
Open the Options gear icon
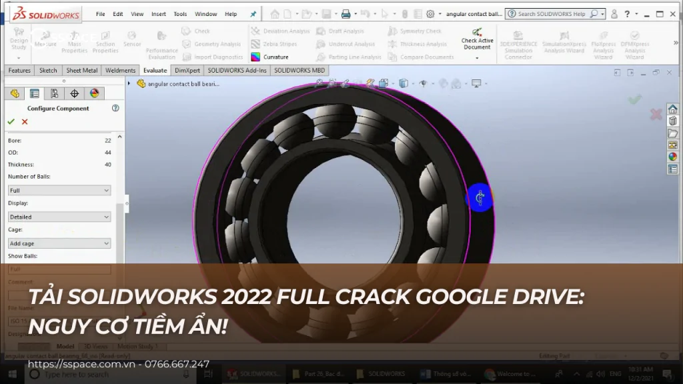point(430,14)
